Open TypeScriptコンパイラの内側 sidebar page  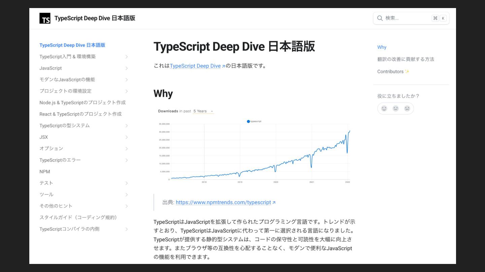[69, 229]
